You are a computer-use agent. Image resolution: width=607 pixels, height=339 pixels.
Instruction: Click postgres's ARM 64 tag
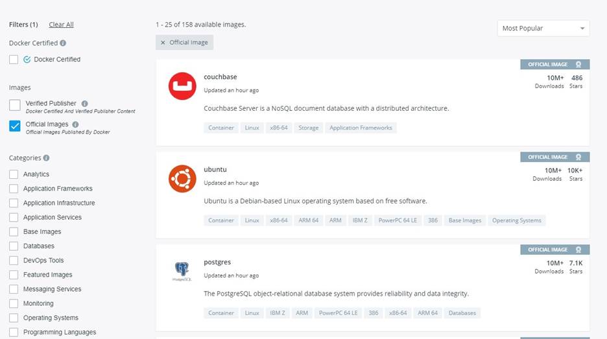(x=428, y=312)
